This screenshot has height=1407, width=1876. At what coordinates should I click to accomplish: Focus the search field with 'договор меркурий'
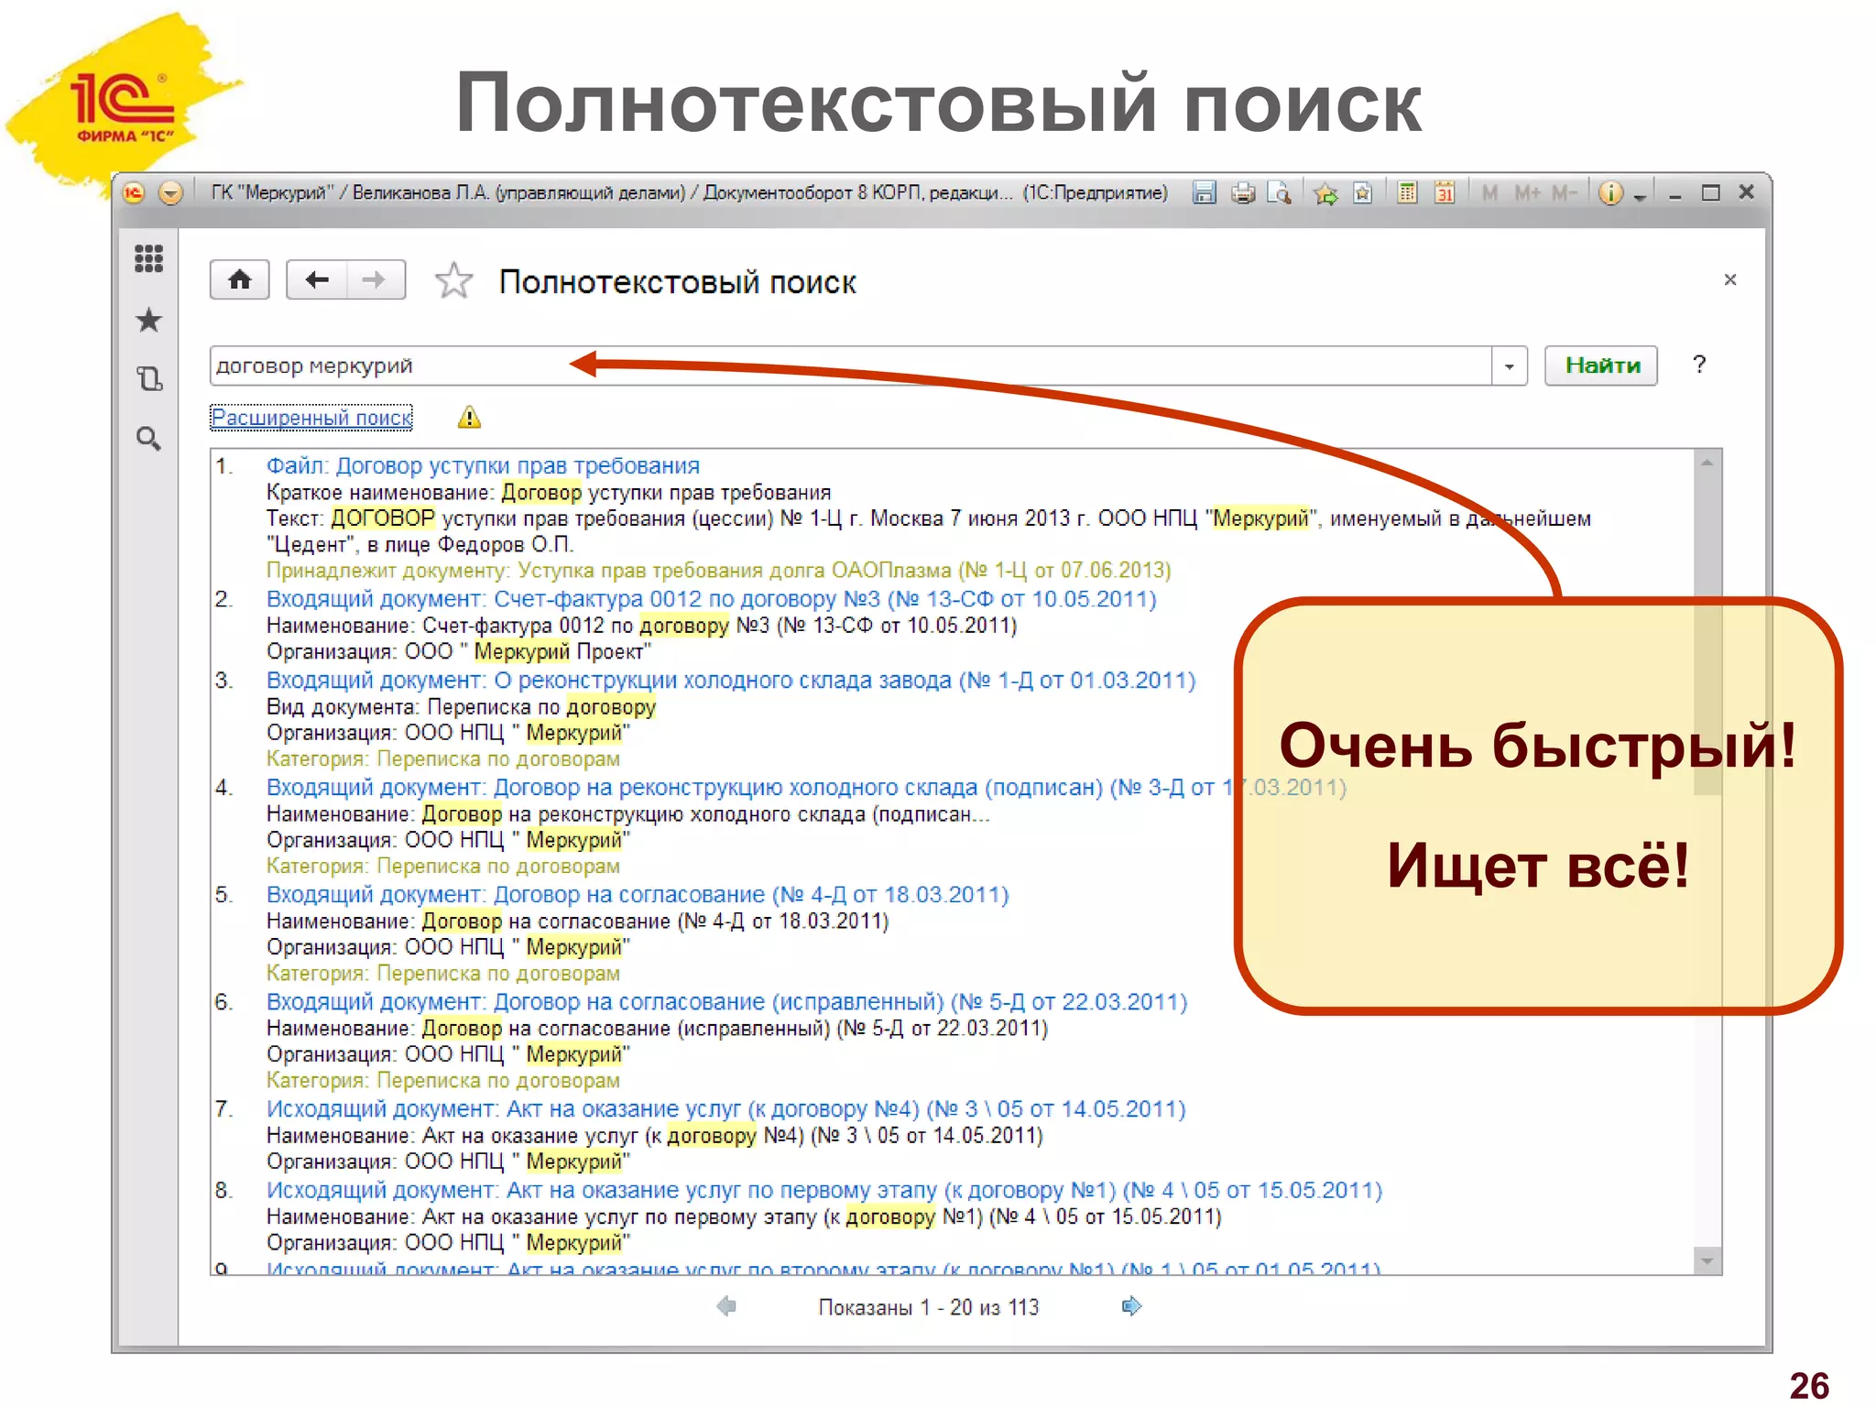850,365
